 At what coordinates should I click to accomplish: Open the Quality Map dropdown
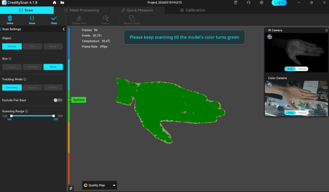point(100,185)
